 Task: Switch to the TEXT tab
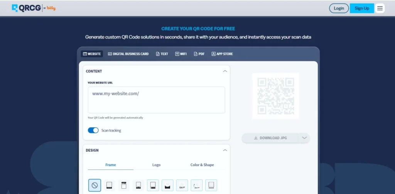(162, 54)
